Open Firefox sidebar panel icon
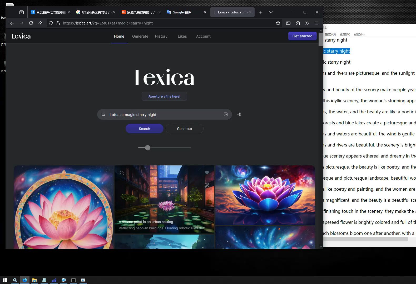 pos(288,23)
